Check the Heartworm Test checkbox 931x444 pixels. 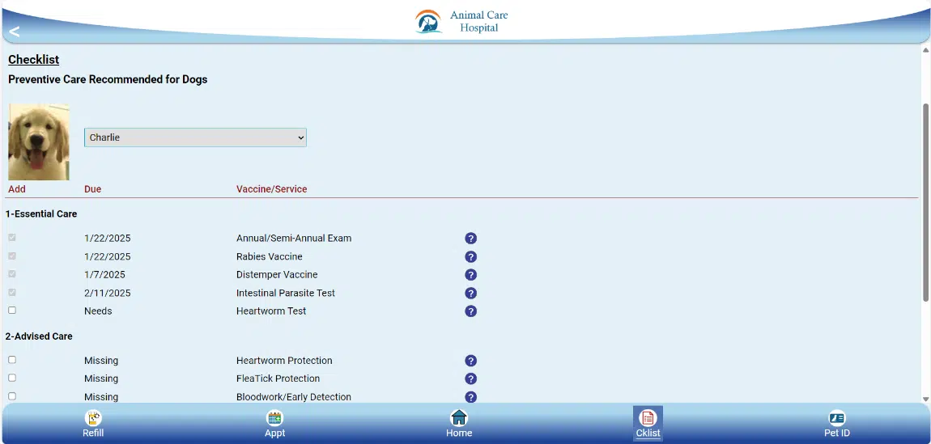[x=12, y=311]
